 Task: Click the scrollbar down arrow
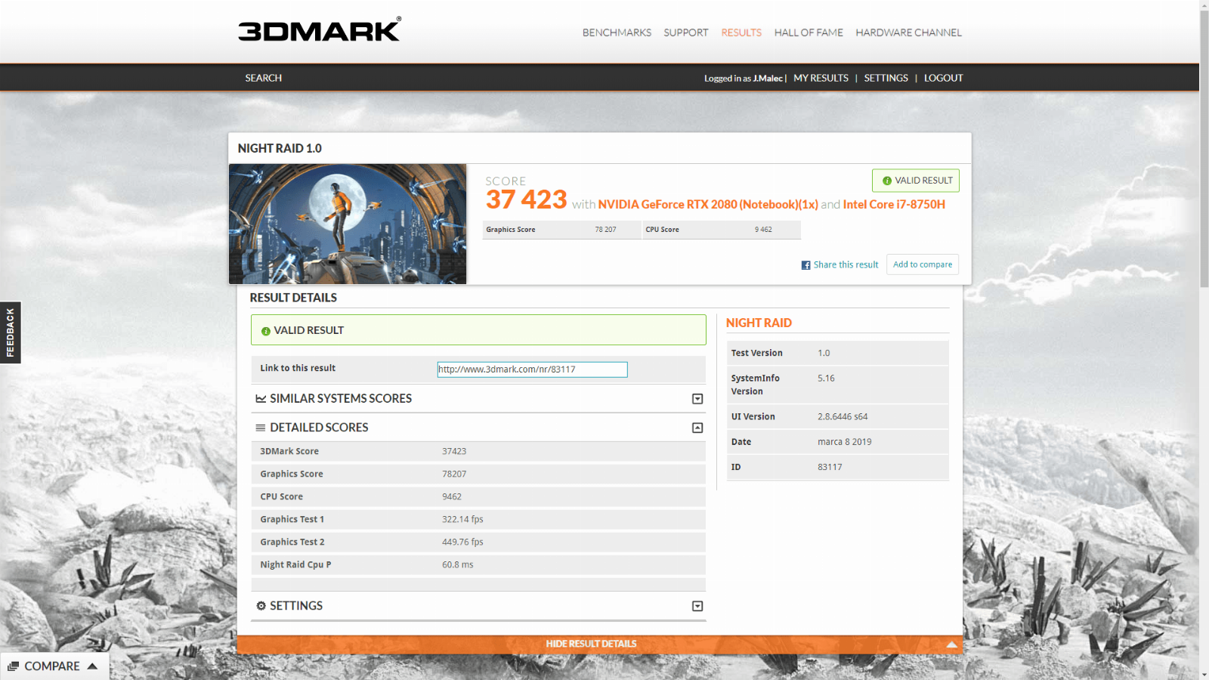point(1204,675)
